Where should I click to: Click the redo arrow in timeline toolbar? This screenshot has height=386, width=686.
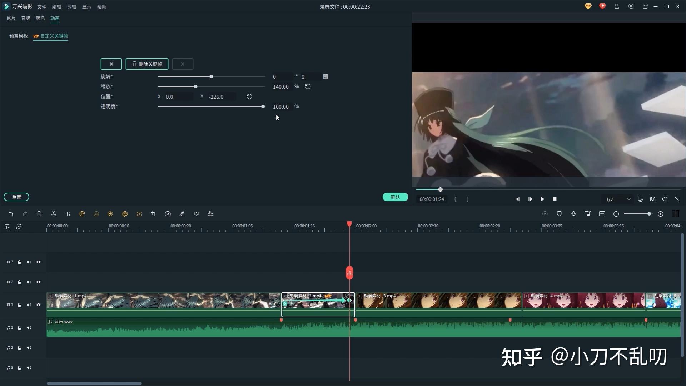(25, 214)
